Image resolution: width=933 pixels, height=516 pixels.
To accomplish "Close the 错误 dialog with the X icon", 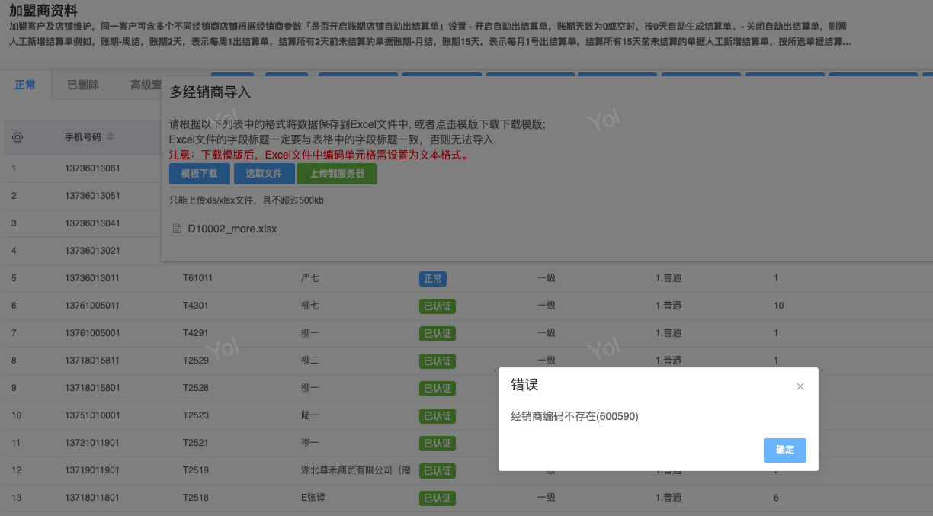I will click(800, 386).
